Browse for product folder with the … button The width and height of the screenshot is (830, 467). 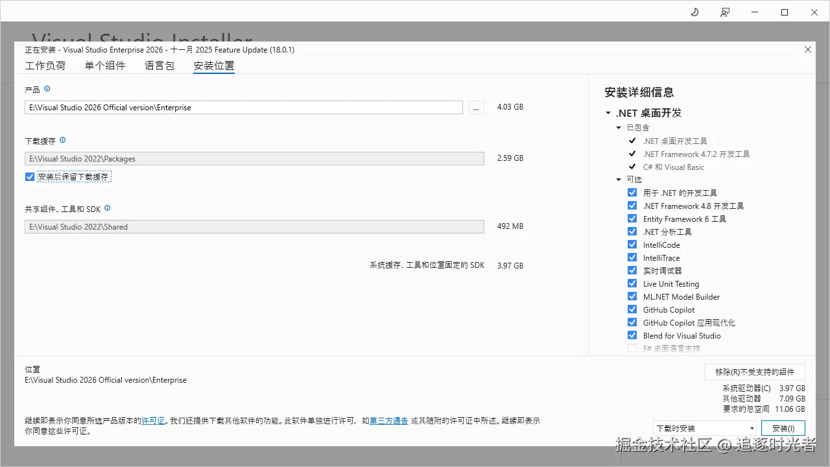click(476, 108)
